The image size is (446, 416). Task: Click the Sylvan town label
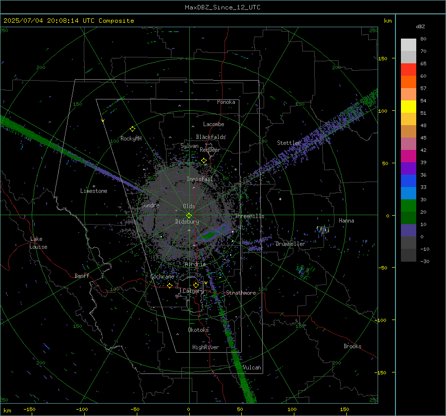pos(189,146)
